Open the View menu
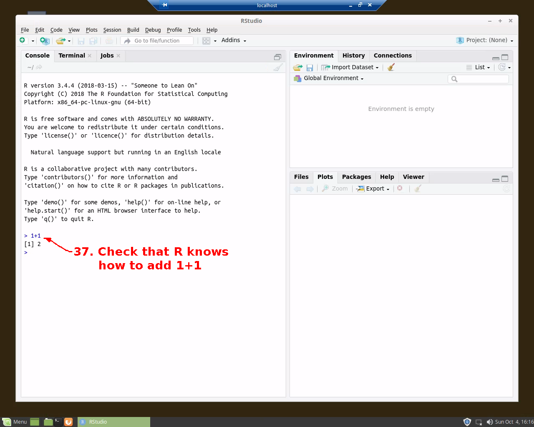The height and width of the screenshot is (427, 534). pos(74,30)
